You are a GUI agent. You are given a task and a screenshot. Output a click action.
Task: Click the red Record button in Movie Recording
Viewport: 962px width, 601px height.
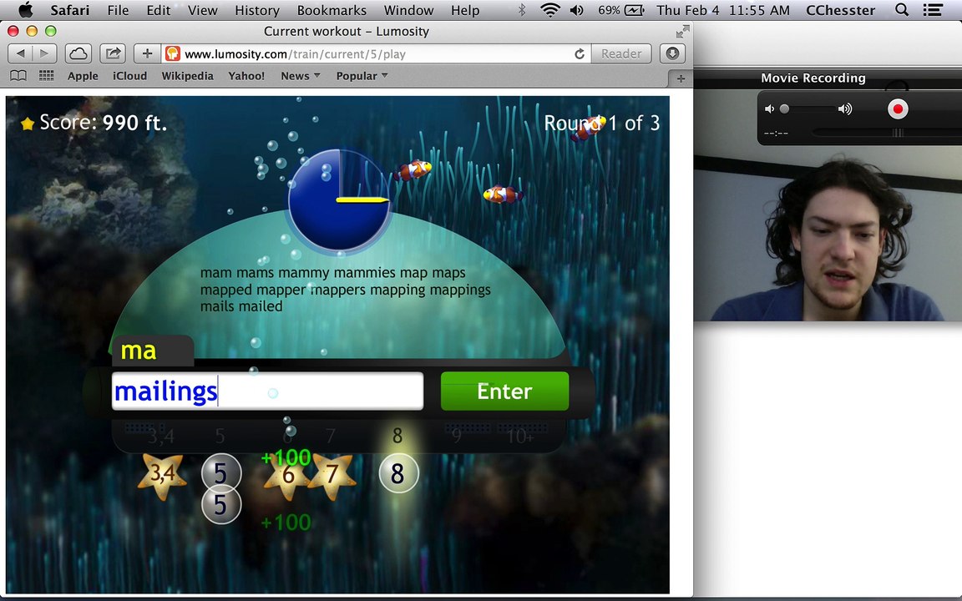pos(898,109)
